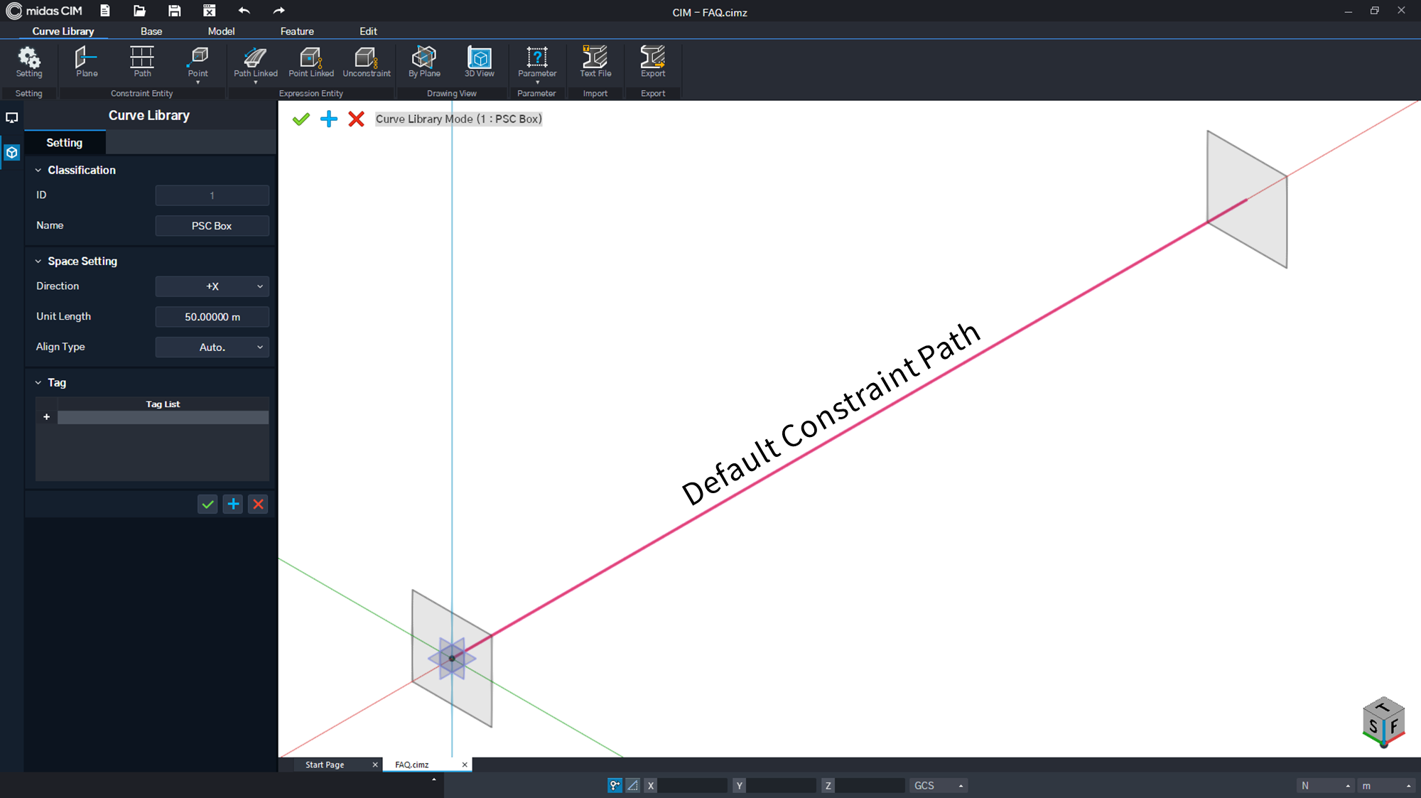The height and width of the screenshot is (798, 1421).
Task: Add a new tag with plus button
Action: (47, 417)
